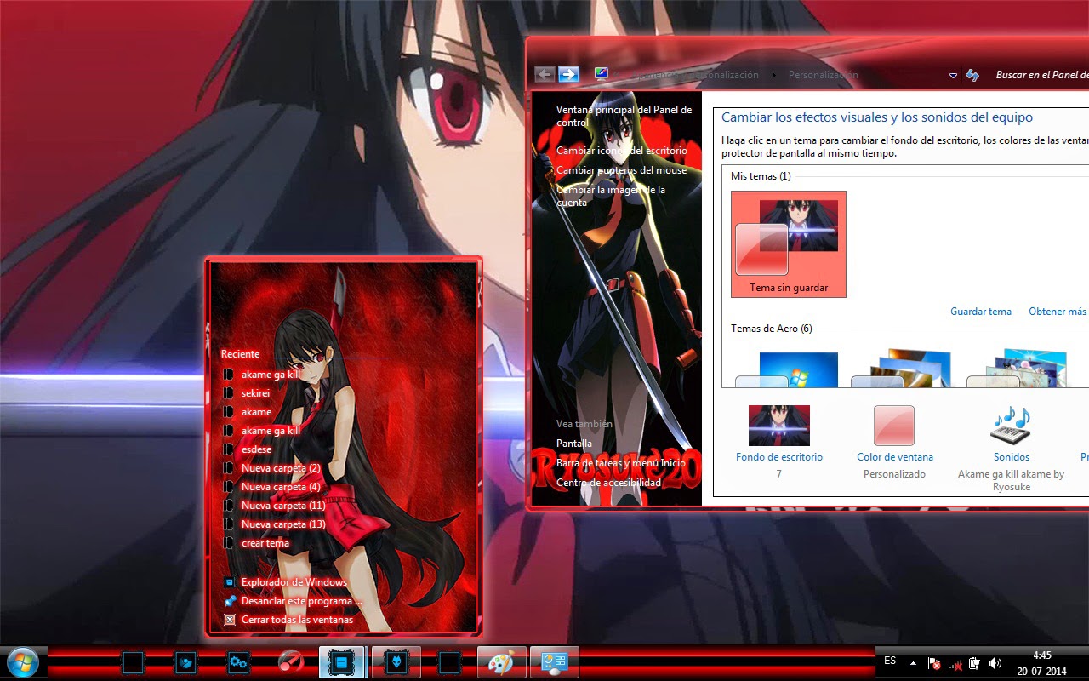Open Color de ventana red swatch

[x=894, y=426]
